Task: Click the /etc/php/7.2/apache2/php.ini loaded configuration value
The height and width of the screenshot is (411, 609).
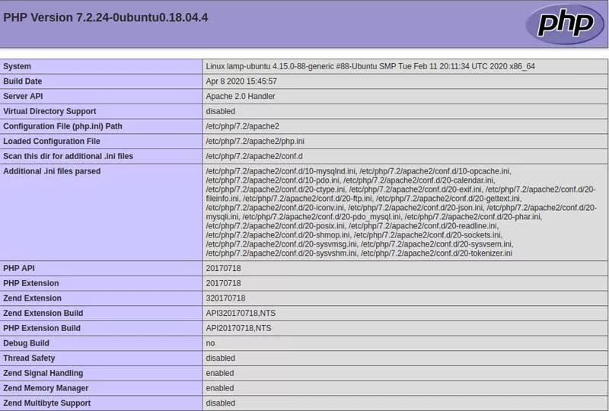Action: click(254, 142)
